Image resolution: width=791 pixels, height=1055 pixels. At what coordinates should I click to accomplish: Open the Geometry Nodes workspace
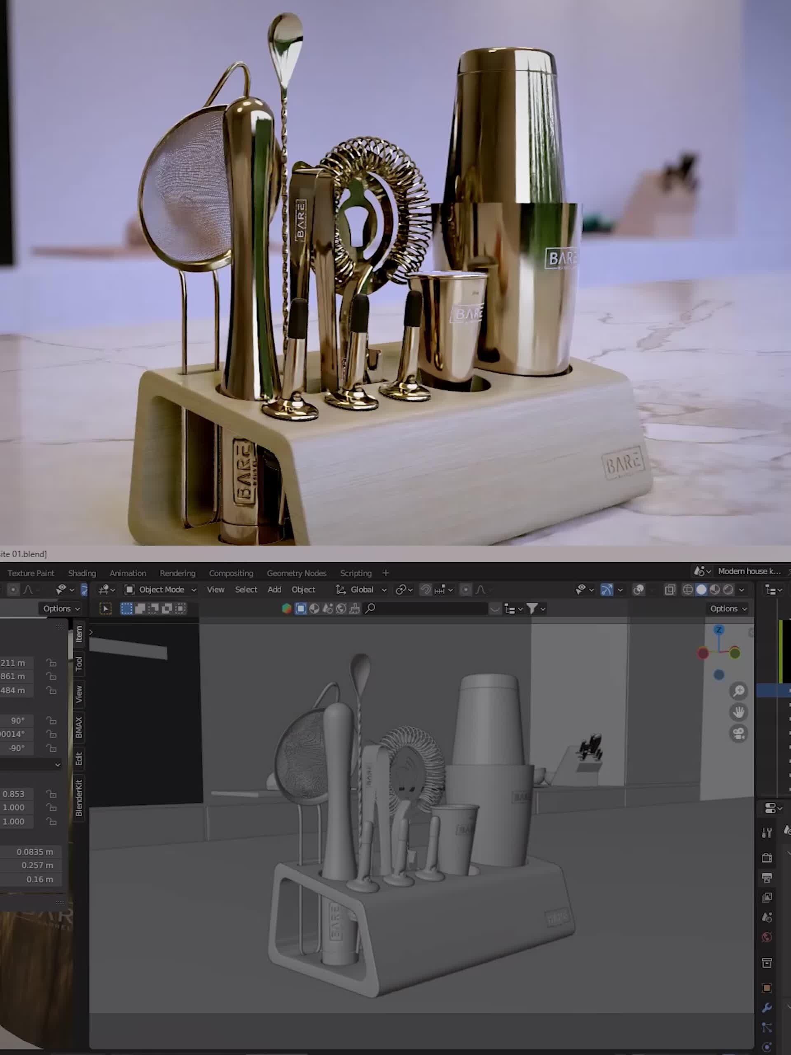pyautogui.click(x=297, y=573)
